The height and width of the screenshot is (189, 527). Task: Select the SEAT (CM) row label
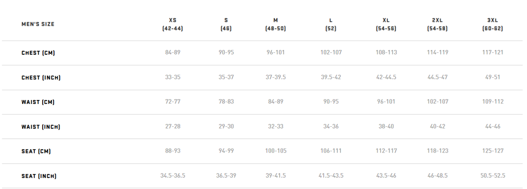(x=36, y=151)
